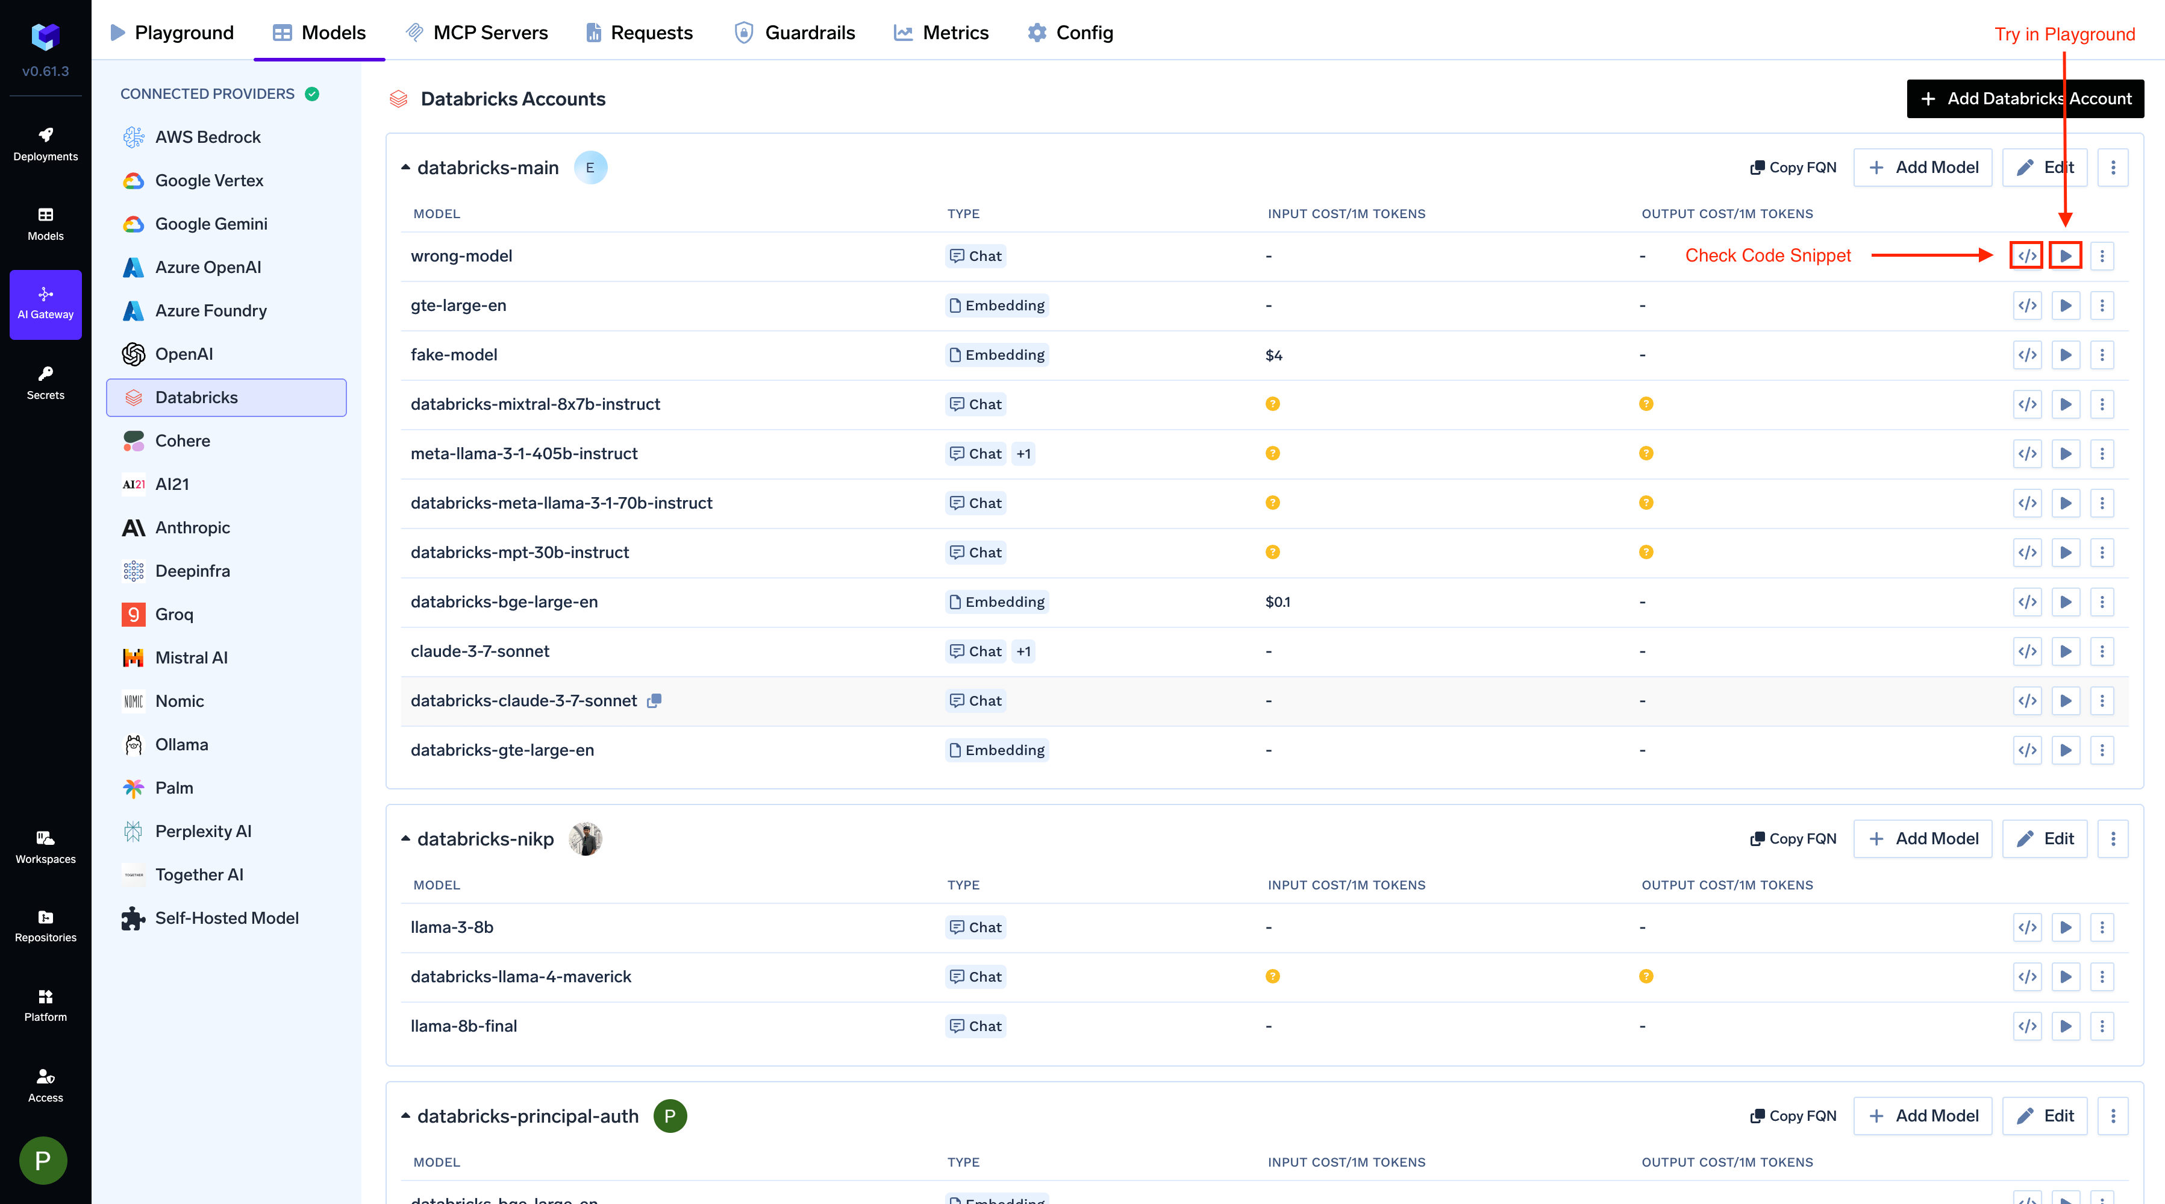The image size is (2165, 1204).
Task: Copy FQN for databricks-main
Action: click(x=1793, y=168)
